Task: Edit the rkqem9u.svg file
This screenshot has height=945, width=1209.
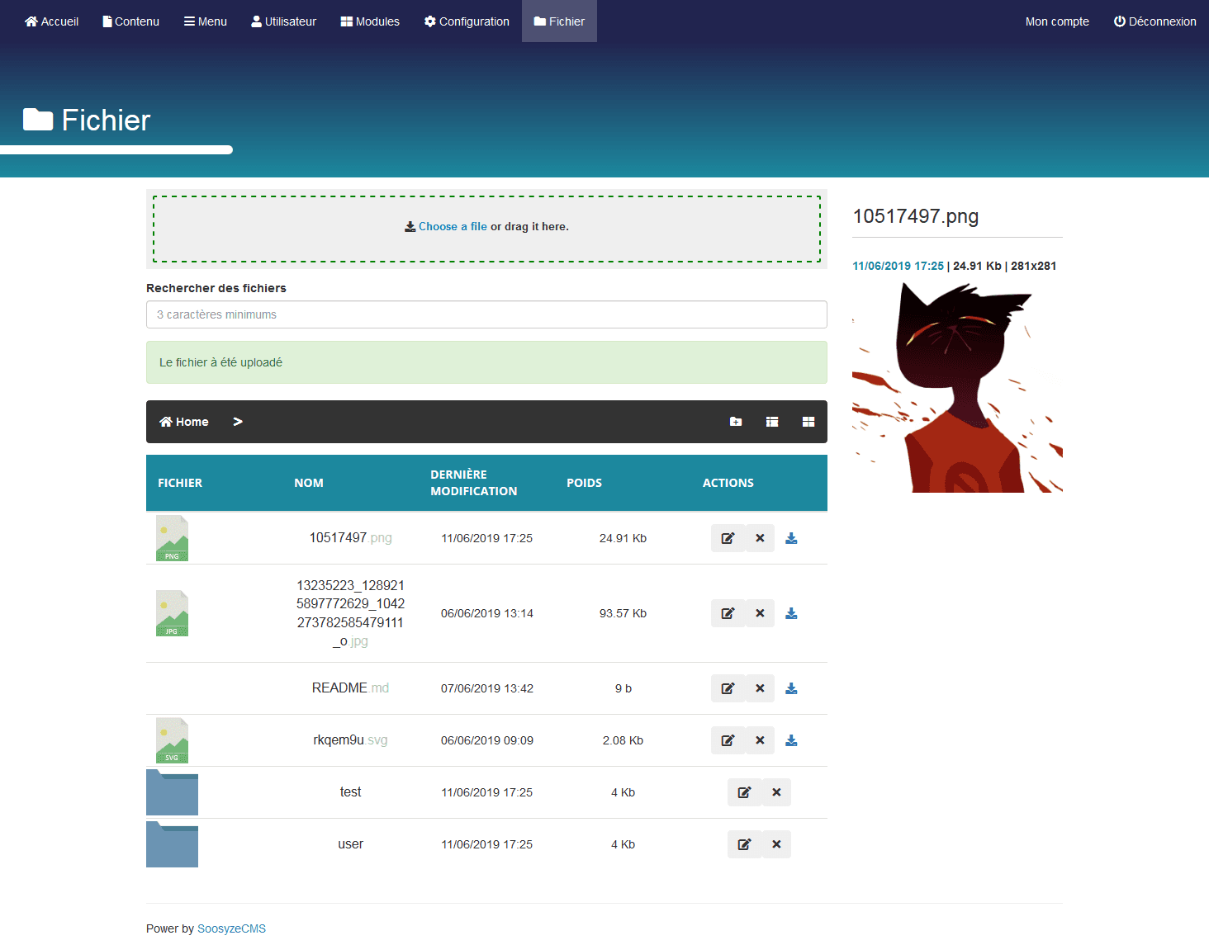Action: click(728, 740)
